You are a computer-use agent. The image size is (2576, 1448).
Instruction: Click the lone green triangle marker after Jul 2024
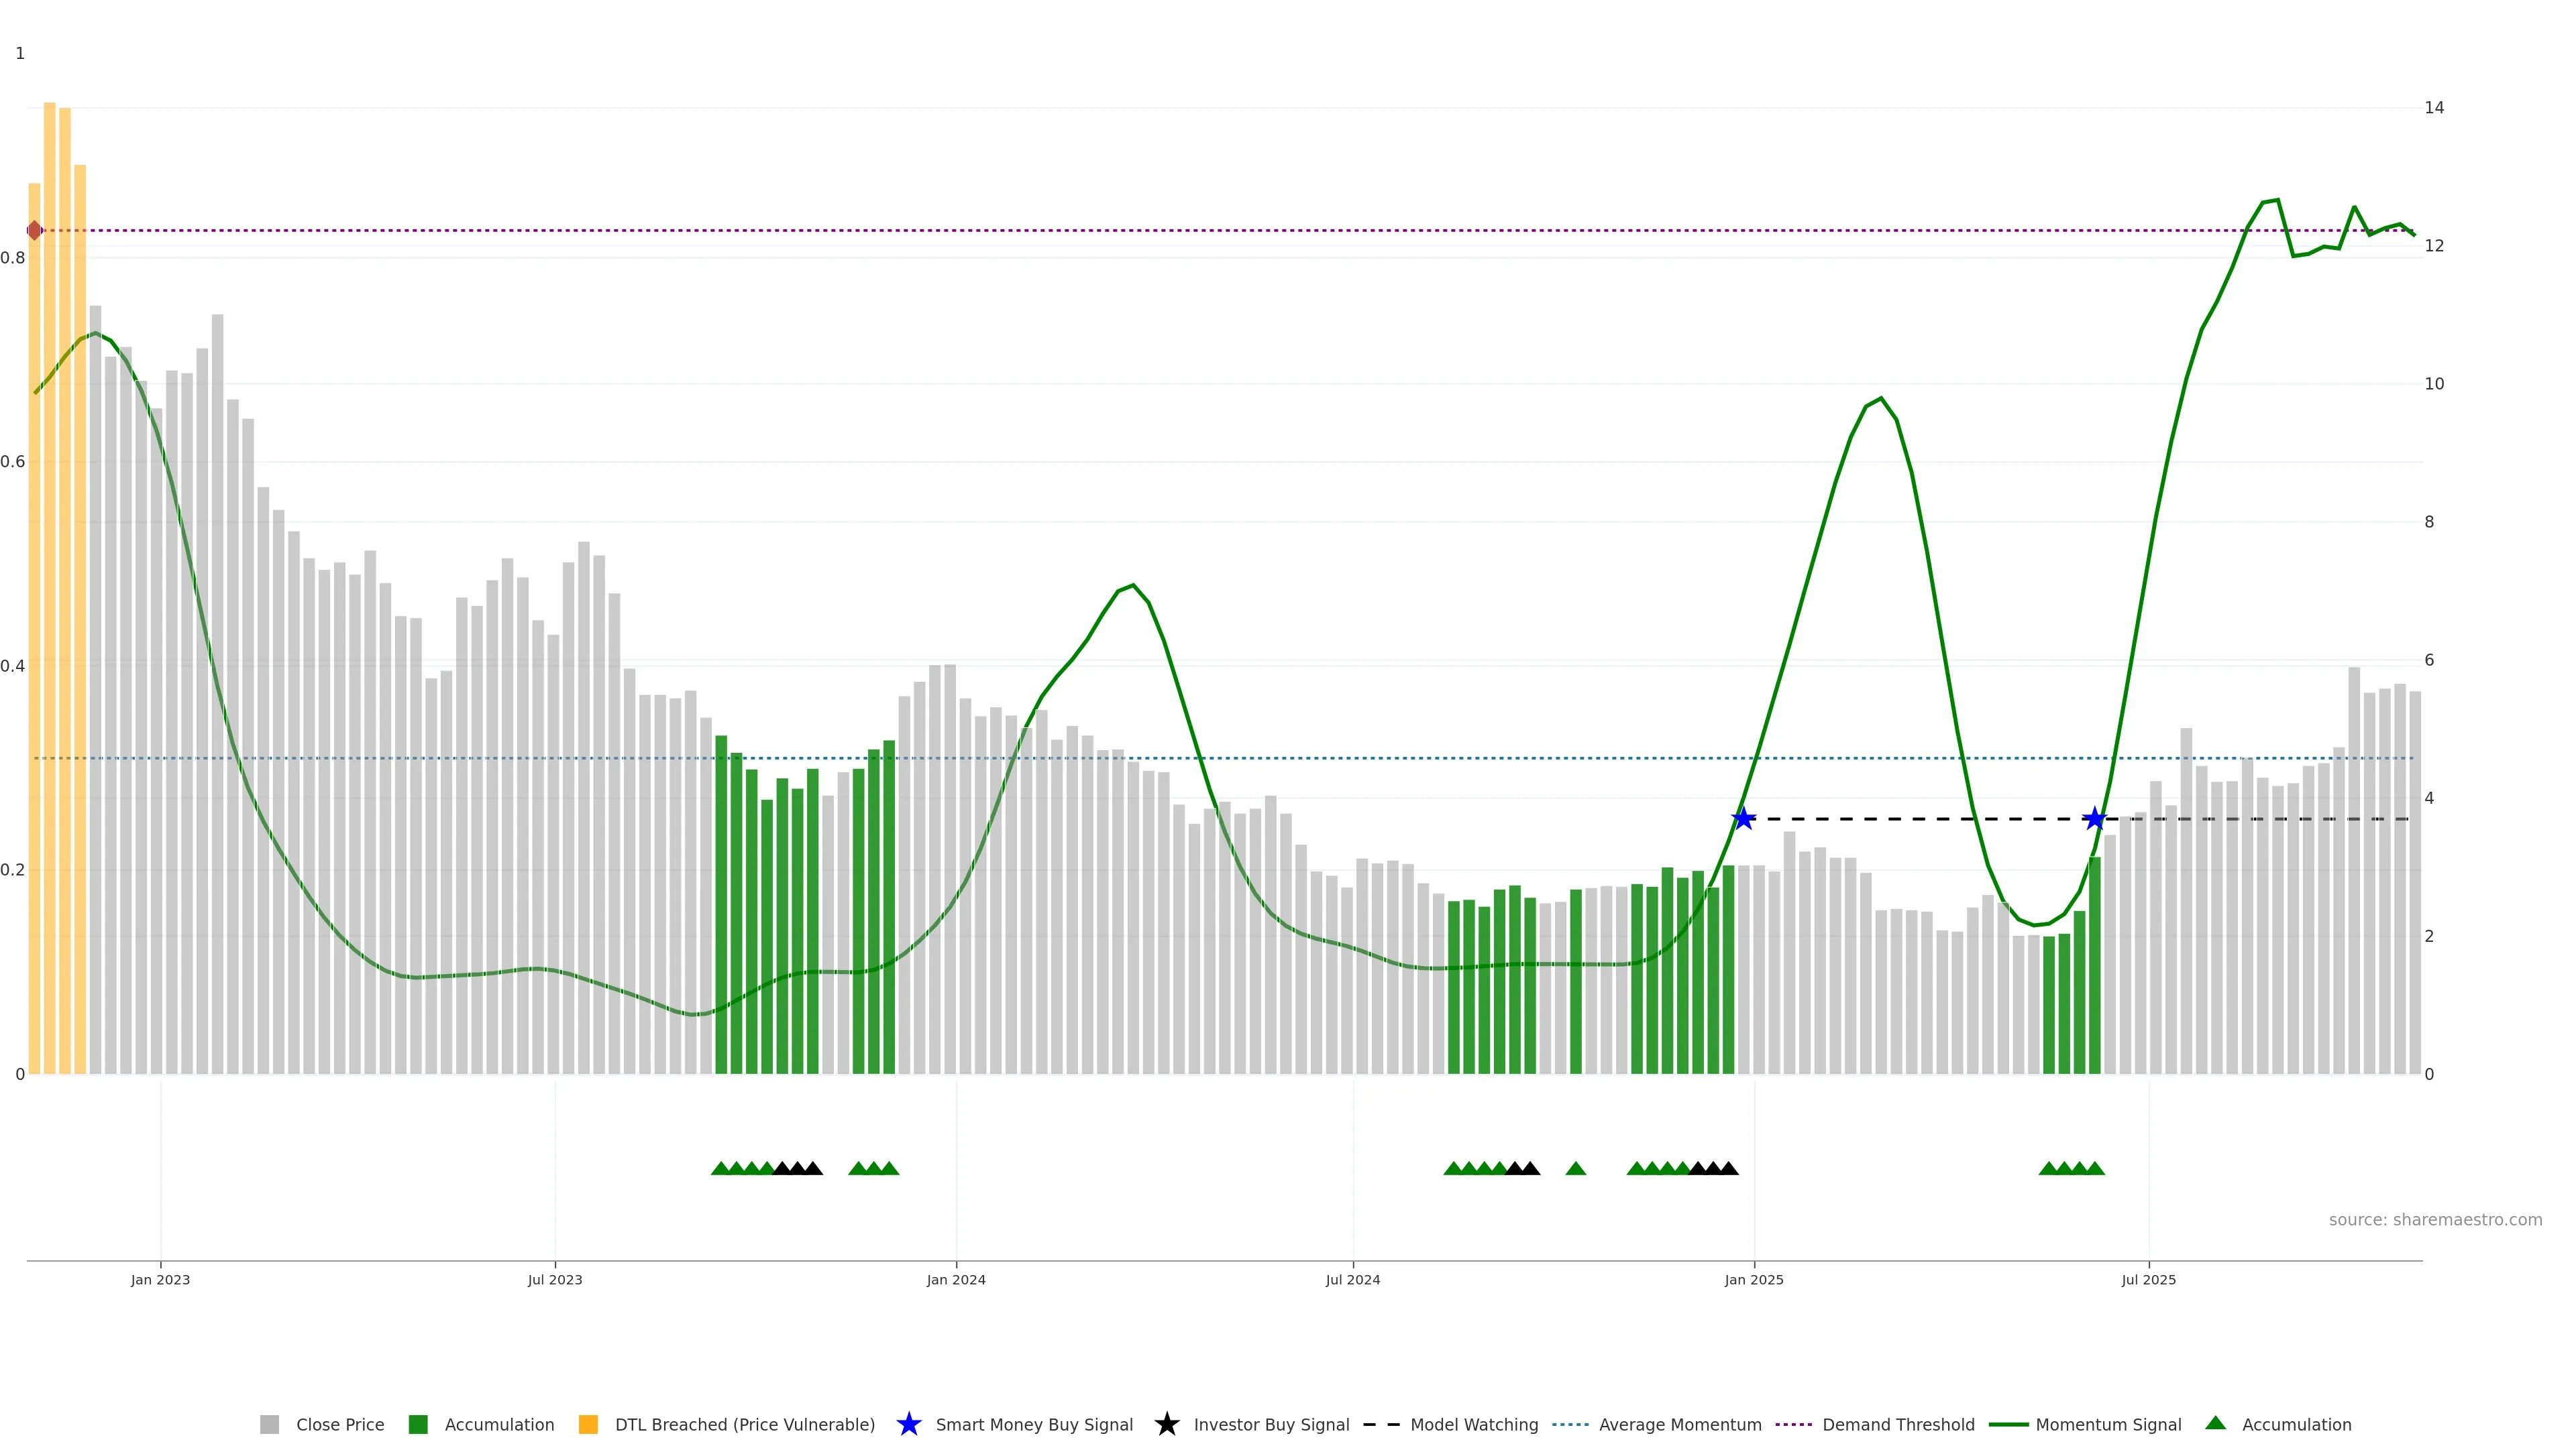tap(1575, 1168)
